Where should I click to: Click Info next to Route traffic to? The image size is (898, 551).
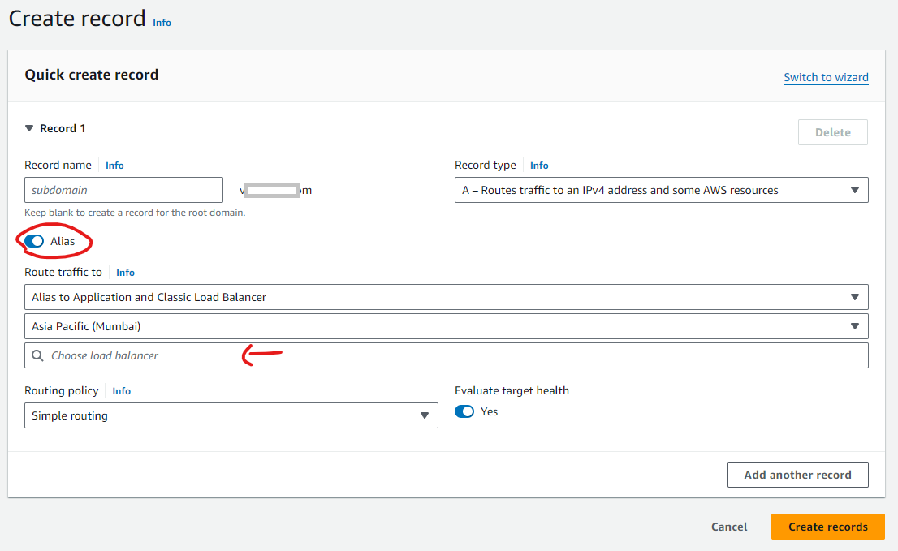[x=125, y=273]
